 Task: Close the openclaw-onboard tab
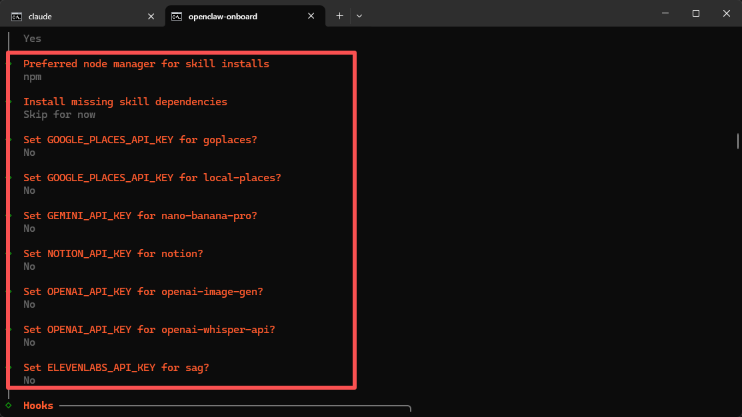tap(311, 16)
